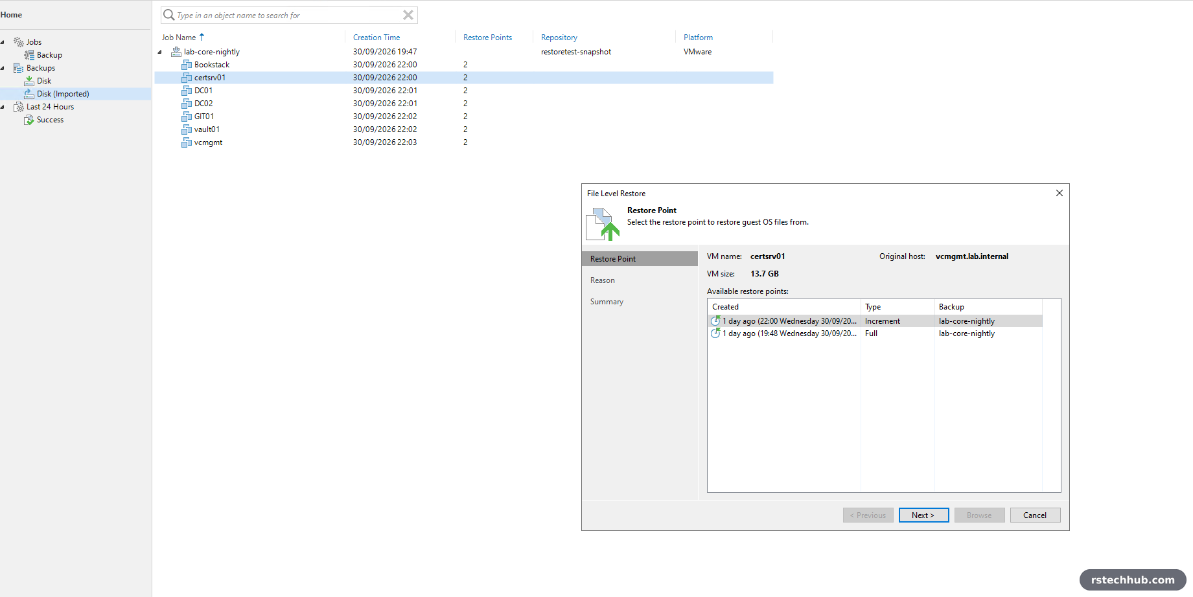This screenshot has width=1193, height=597.
Task: Click the VMware platform cell
Action: click(697, 52)
